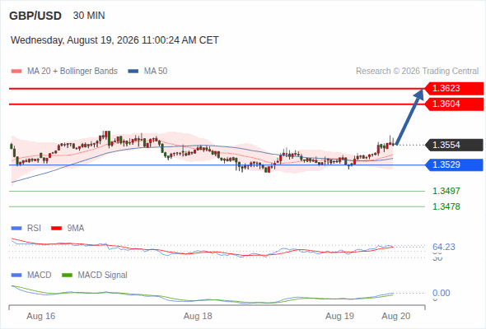Click the MA 50 legend label
This screenshot has height=329, width=486.
pos(156,72)
